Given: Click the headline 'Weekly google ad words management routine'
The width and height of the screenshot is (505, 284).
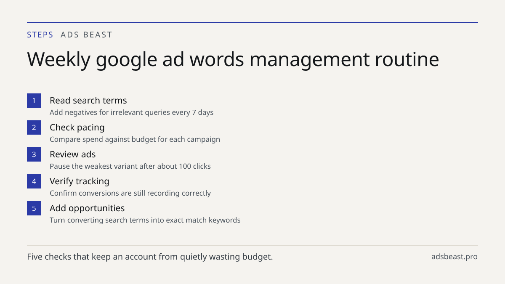Looking at the screenshot, I should 233,59.
